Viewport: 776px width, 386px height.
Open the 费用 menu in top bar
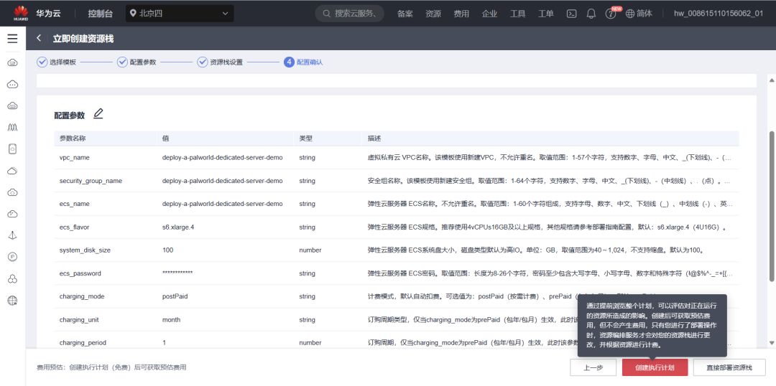pyautogui.click(x=461, y=14)
